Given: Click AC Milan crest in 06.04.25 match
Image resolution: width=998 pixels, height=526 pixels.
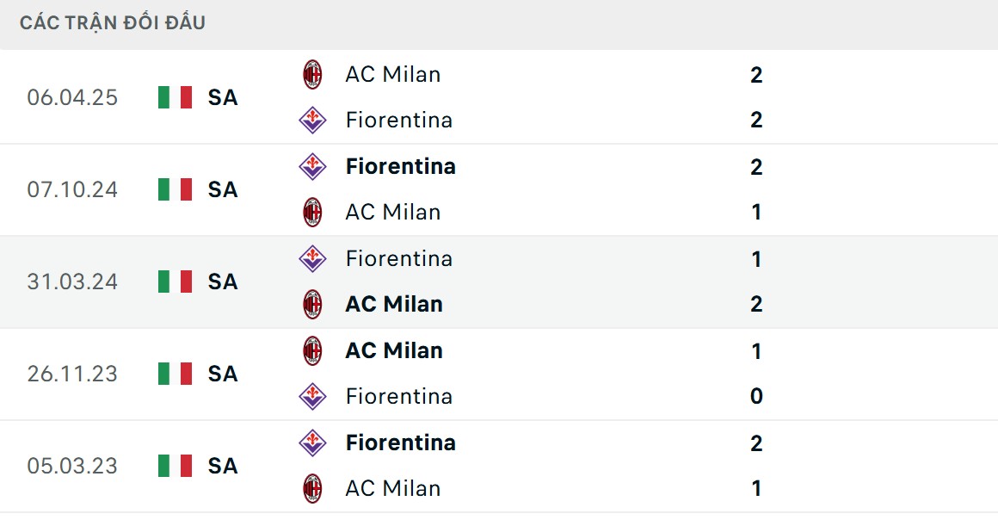Looking at the screenshot, I should coord(312,75).
